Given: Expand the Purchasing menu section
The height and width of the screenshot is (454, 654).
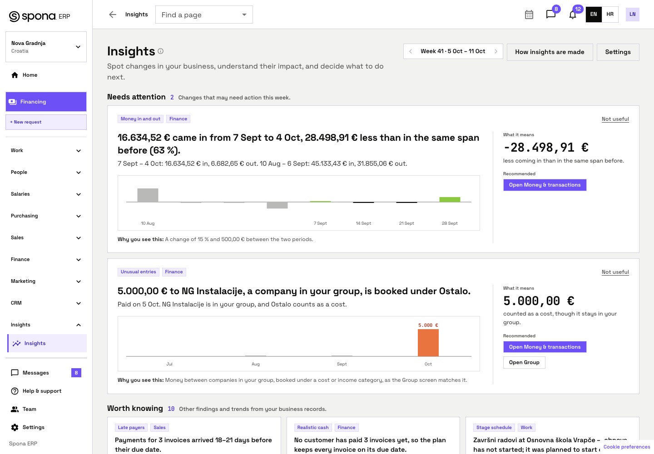Looking at the screenshot, I should (x=46, y=216).
